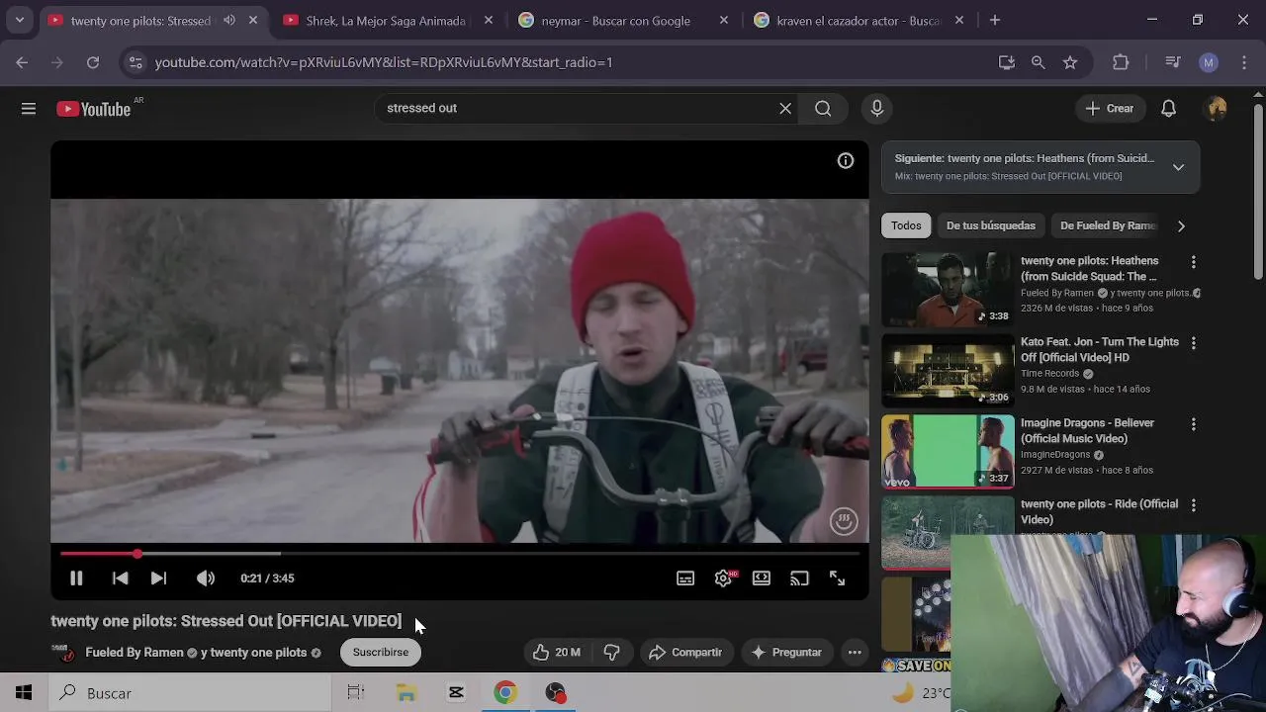
Task: Open options for Imagine Dragons Believer
Action: tap(1194, 424)
